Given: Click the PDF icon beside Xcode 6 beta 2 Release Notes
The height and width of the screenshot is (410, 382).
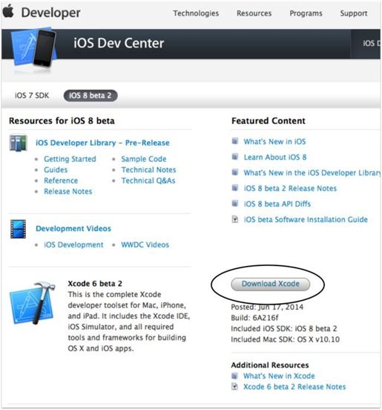Looking at the screenshot, I should coord(234,386).
